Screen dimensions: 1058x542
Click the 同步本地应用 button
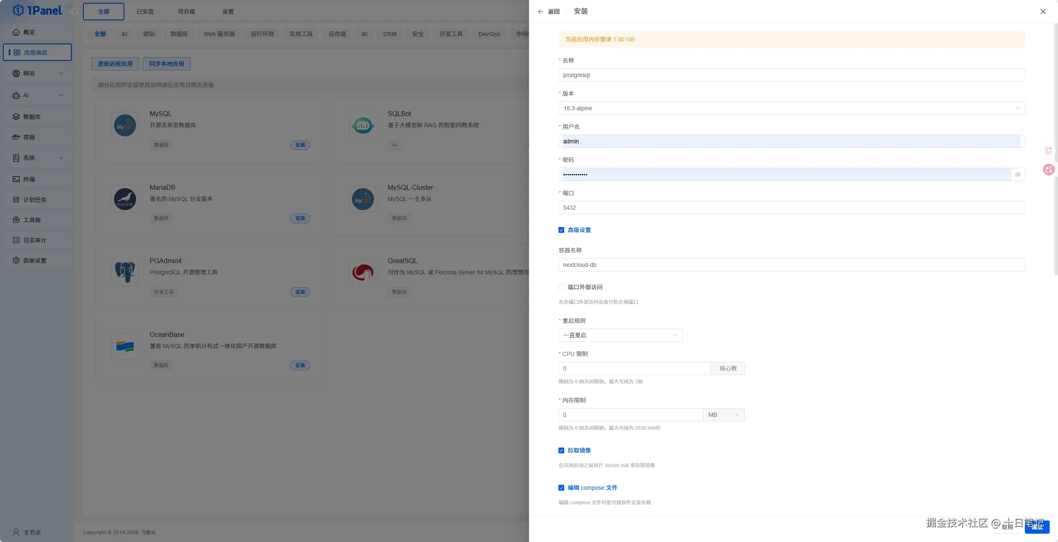[x=166, y=64]
